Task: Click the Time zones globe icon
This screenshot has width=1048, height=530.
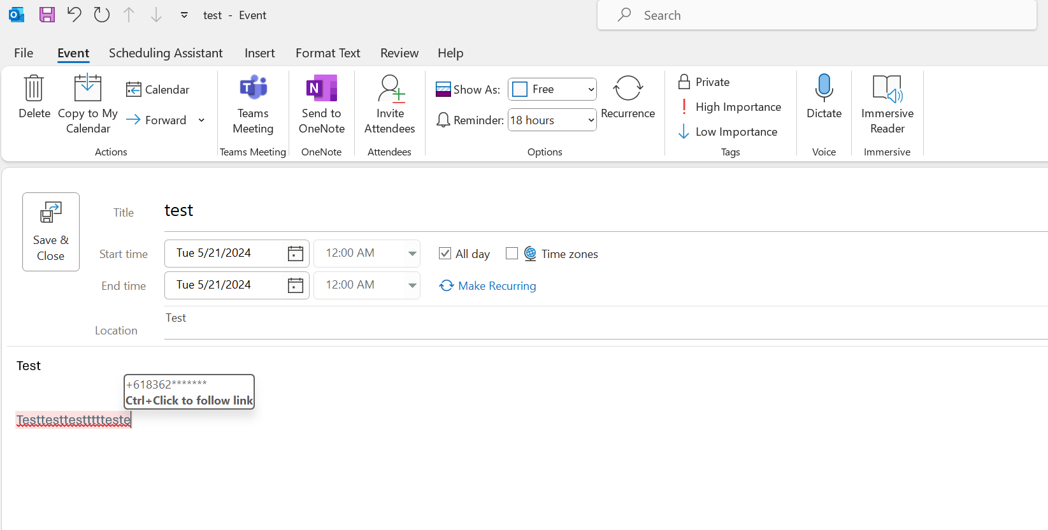Action: pyautogui.click(x=530, y=254)
